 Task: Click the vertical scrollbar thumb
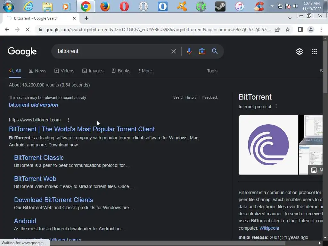tap(325, 67)
